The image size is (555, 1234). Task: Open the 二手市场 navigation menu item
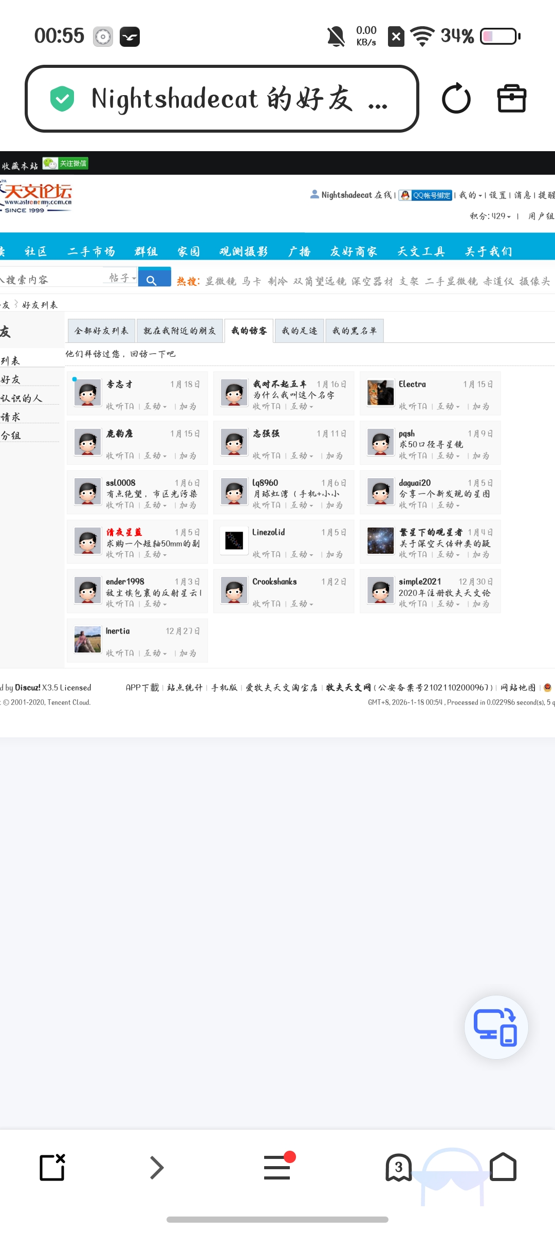pyautogui.click(x=91, y=251)
